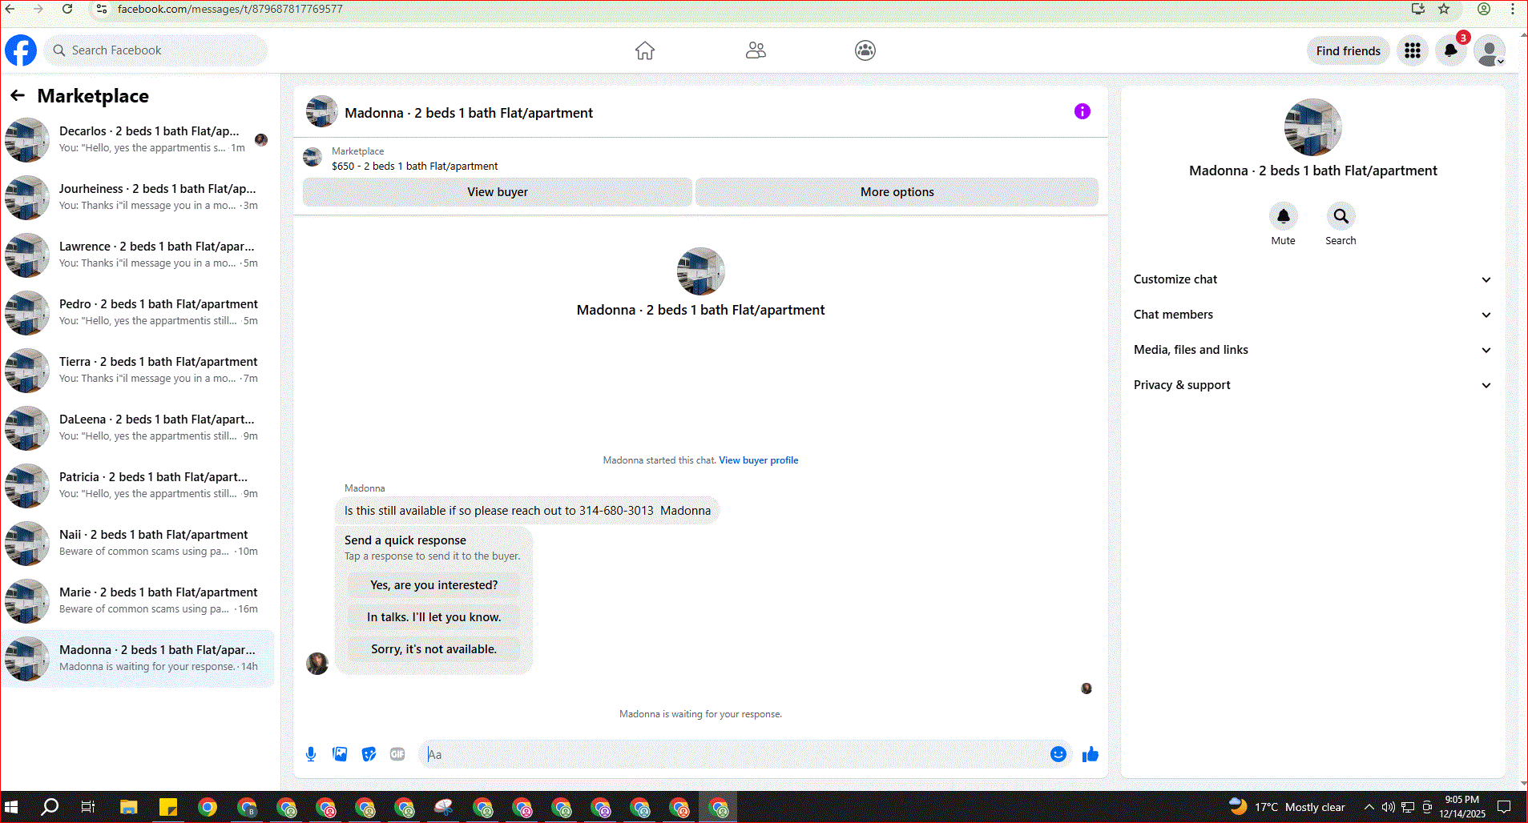Open the DaLeena conversation
The height and width of the screenshot is (823, 1528).
tap(138, 428)
